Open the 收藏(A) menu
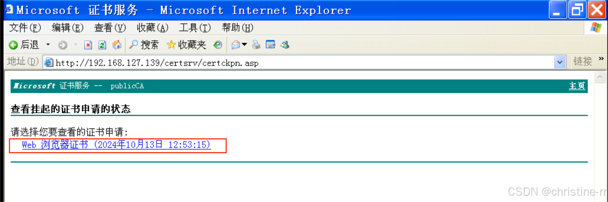Viewport: 608px width, 202px height. (153, 28)
